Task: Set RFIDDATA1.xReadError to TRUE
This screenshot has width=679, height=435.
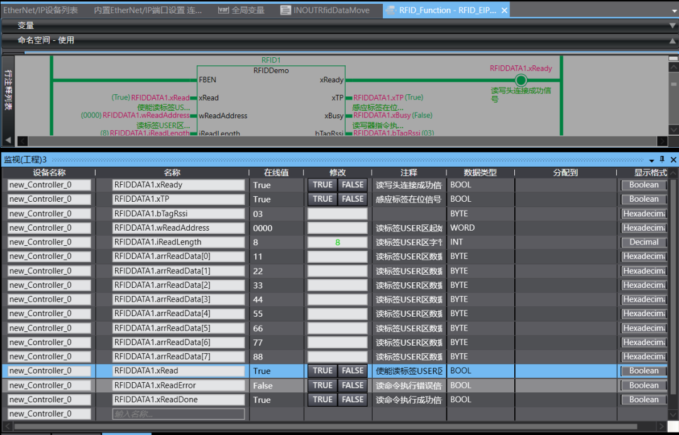Action: pos(323,385)
